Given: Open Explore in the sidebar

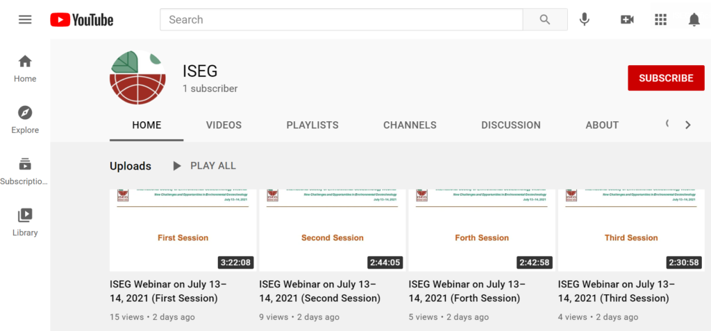Looking at the screenshot, I should click(x=25, y=120).
